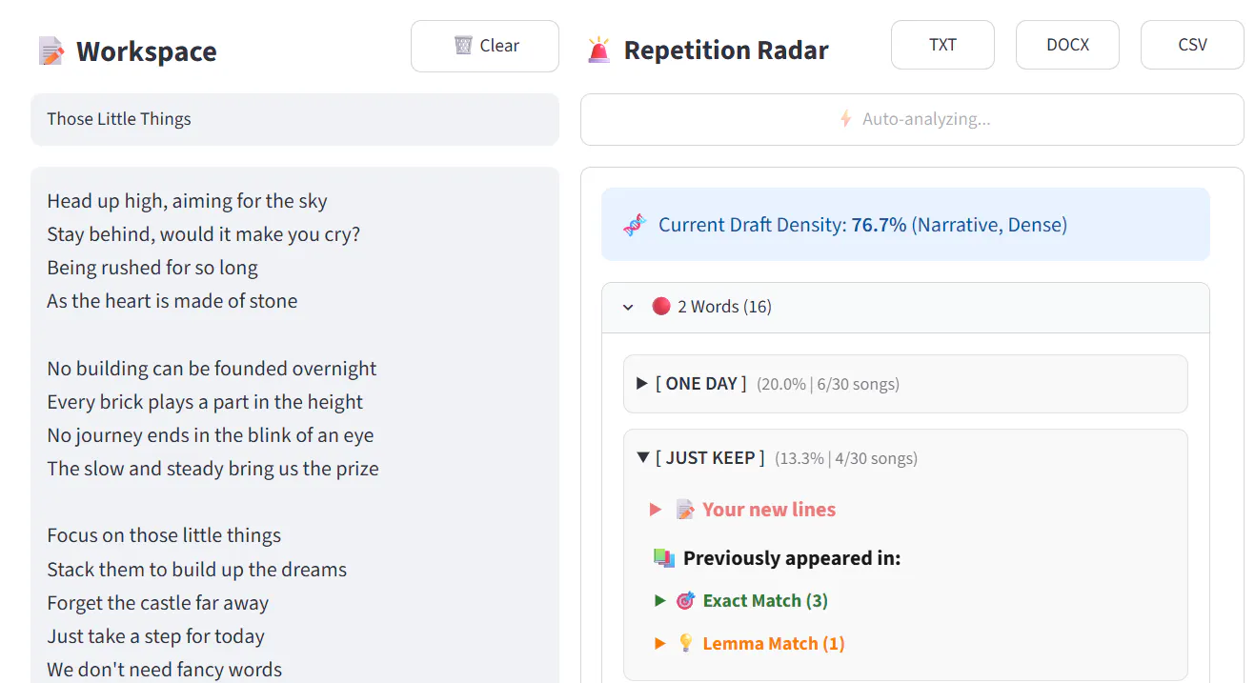
Task: Click the target icon beside Exact Match
Action: point(685,601)
